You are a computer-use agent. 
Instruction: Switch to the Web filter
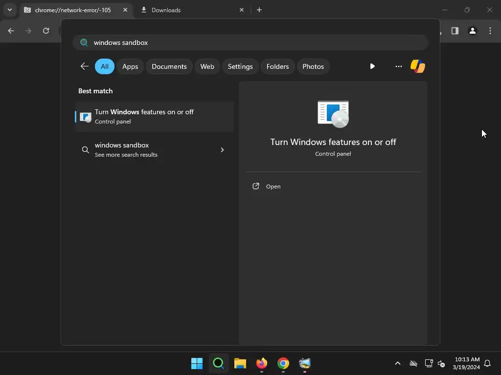pyautogui.click(x=207, y=66)
